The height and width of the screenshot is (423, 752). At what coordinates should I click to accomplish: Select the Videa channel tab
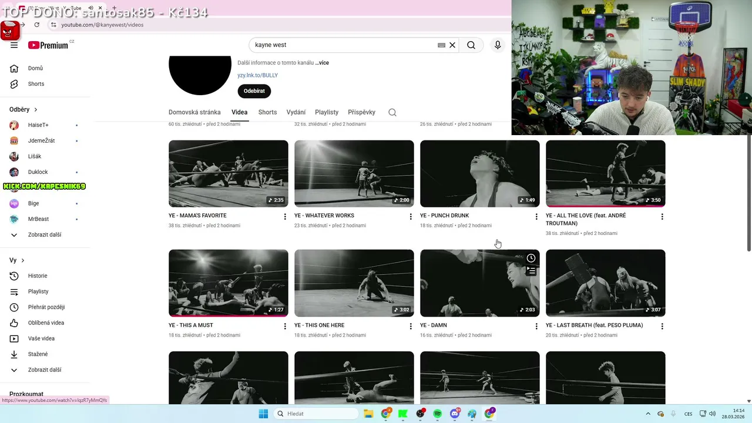pos(240,112)
